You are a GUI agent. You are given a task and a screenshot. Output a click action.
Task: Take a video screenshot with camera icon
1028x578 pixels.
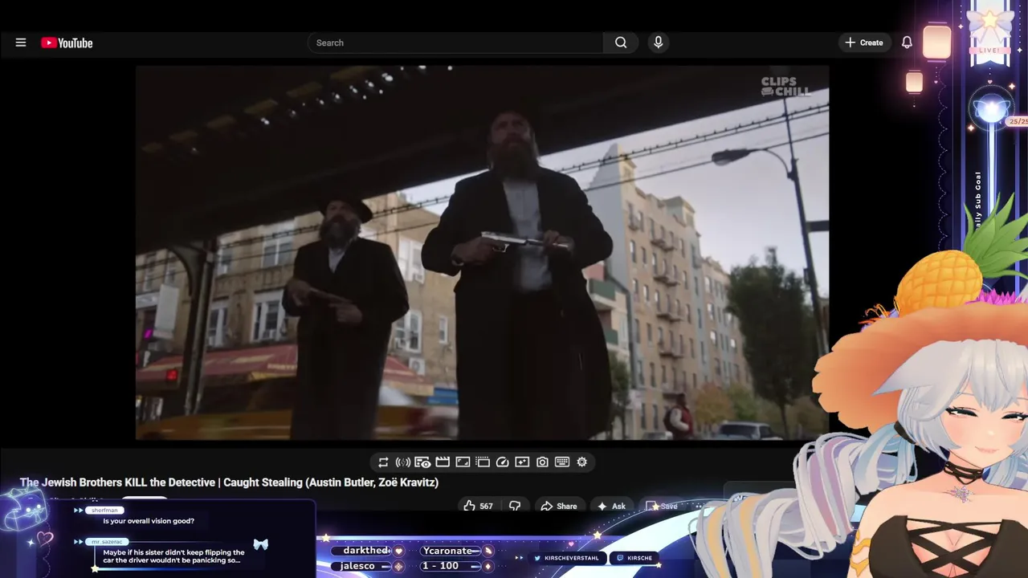tap(542, 462)
